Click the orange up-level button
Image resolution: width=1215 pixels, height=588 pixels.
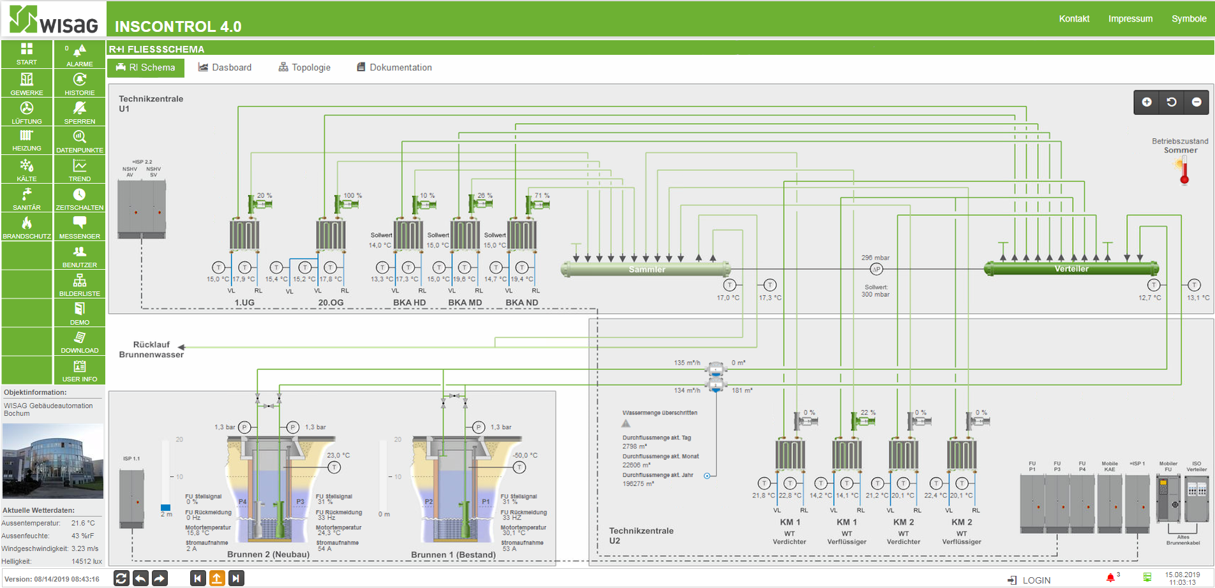click(x=217, y=578)
